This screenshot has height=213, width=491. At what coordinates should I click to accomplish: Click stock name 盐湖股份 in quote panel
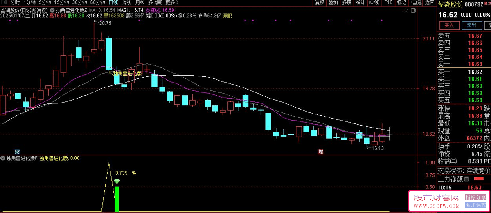[x=450, y=4]
